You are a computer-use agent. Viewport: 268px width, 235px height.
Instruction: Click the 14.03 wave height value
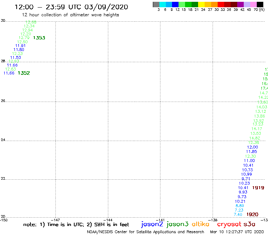(x=262, y=107)
